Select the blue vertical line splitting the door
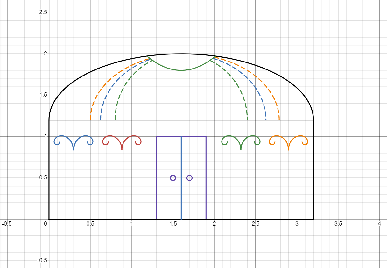 tap(181, 198)
